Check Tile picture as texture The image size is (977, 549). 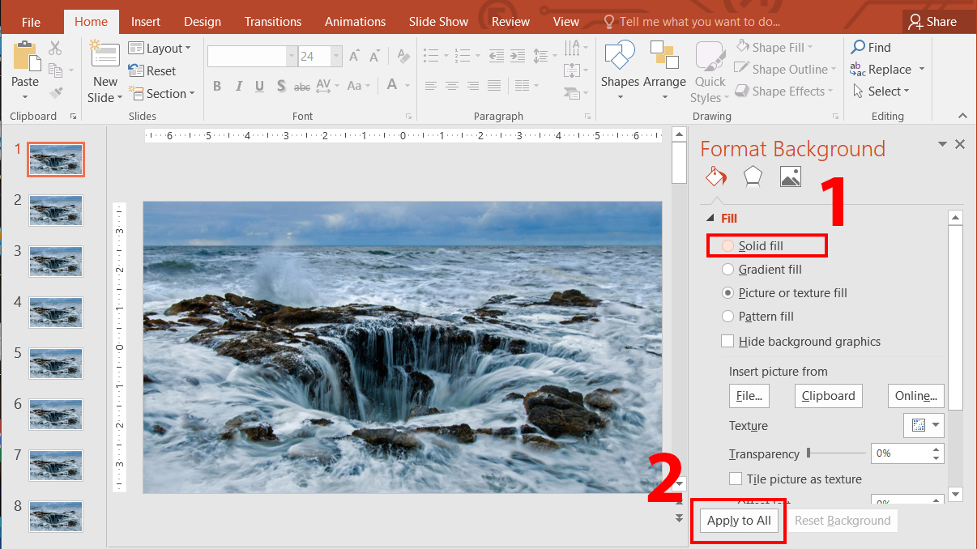[736, 479]
